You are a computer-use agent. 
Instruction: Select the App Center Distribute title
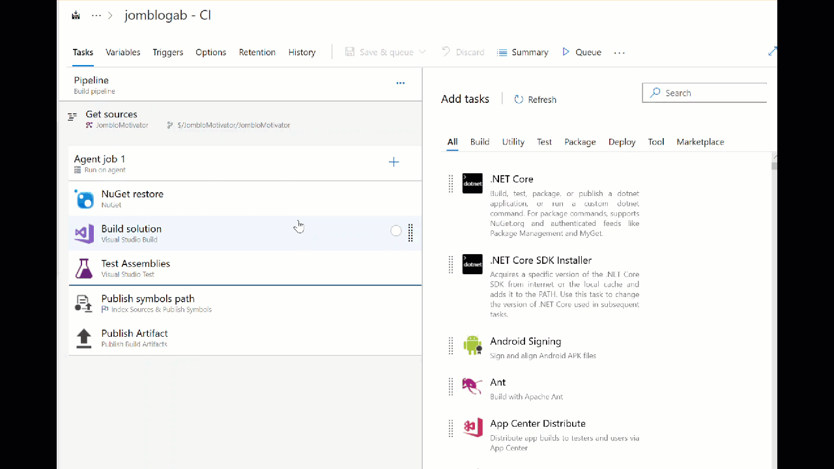538,423
